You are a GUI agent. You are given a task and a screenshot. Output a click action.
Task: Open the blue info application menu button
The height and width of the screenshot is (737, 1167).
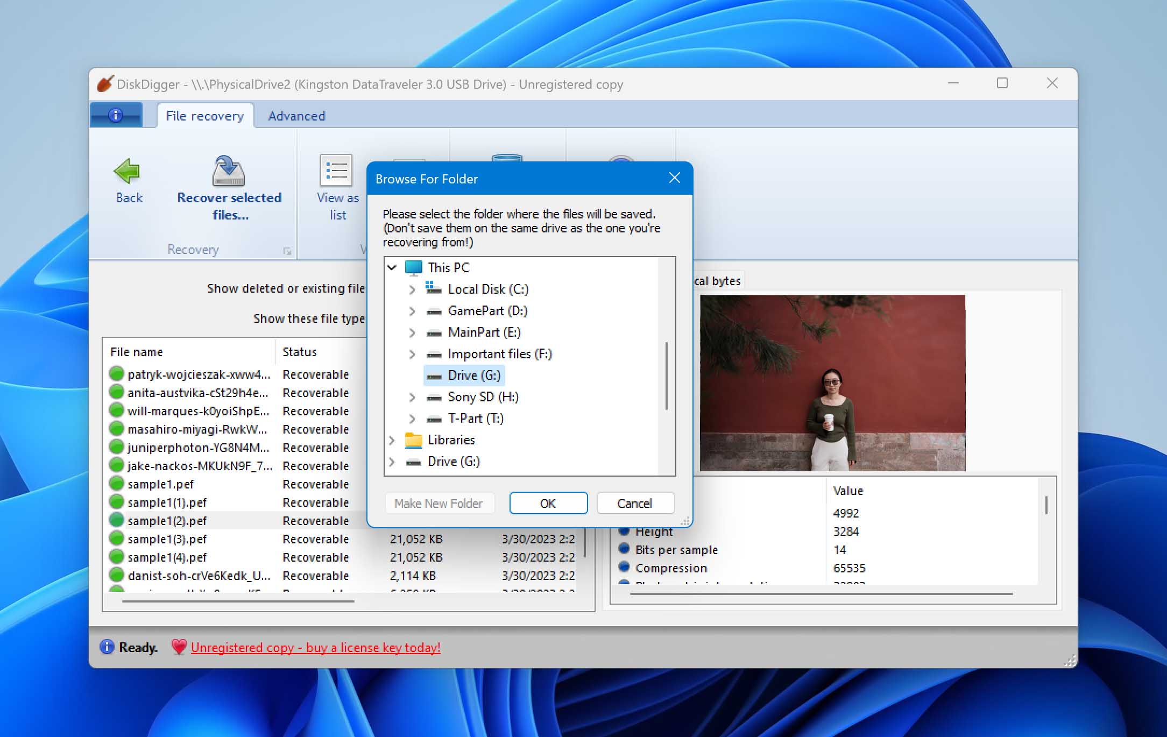[116, 115]
